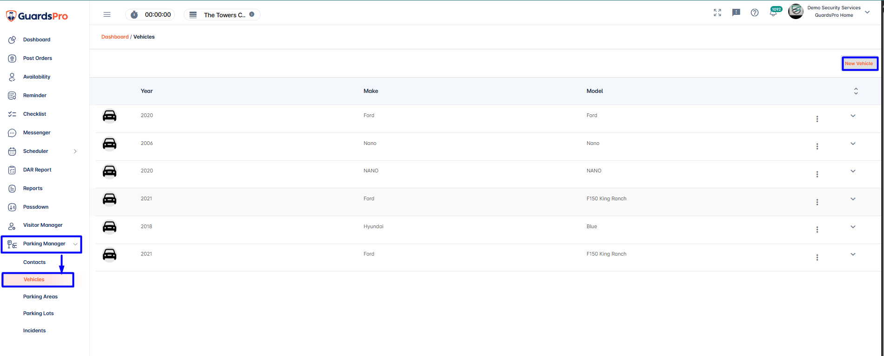Click the user profile avatar

point(796,12)
